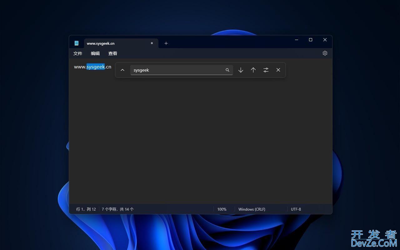Click highlighted sysgeek text in editor
Viewport: 400px width, 250px height.
(96, 67)
